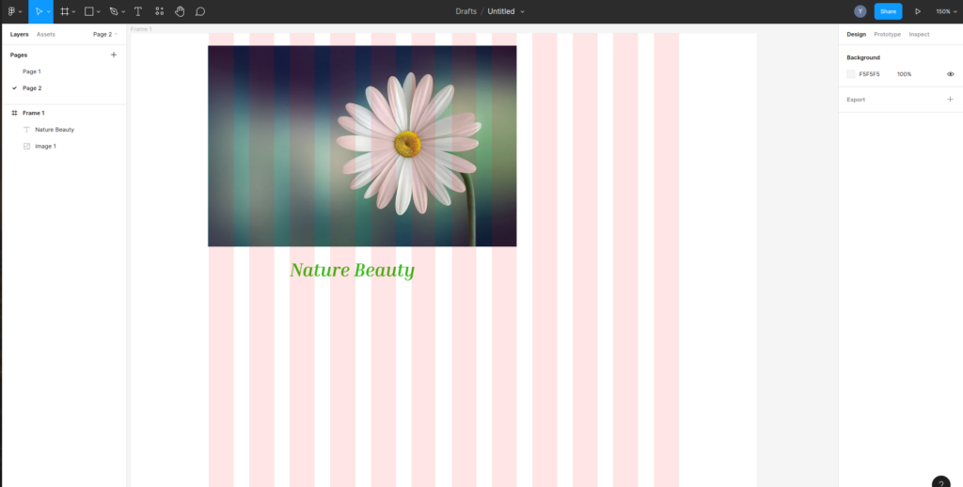Click the Present play icon
The image size is (963, 487).
pos(918,11)
